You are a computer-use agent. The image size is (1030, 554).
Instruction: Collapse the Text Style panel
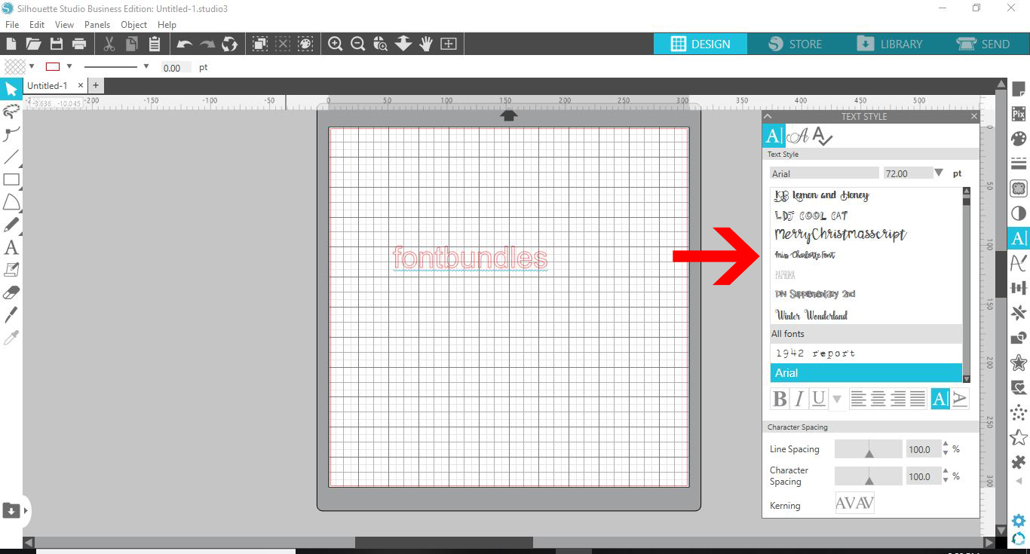click(x=768, y=116)
